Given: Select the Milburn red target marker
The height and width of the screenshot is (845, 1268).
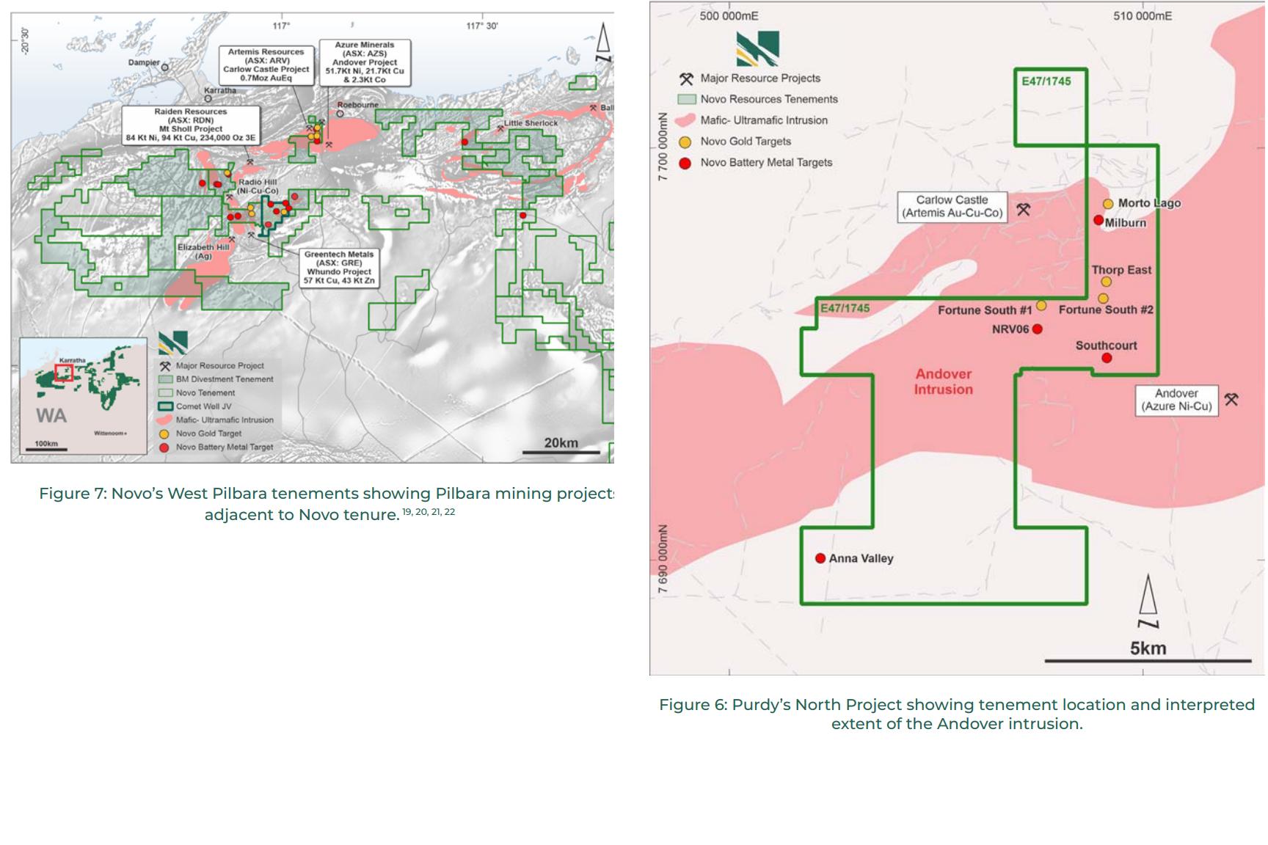Looking at the screenshot, I should 1098,220.
